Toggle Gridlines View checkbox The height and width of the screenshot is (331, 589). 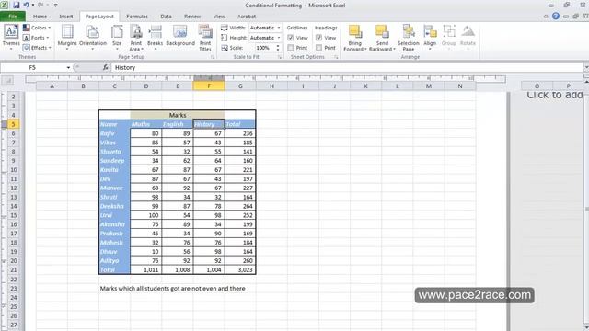click(291, 38)
